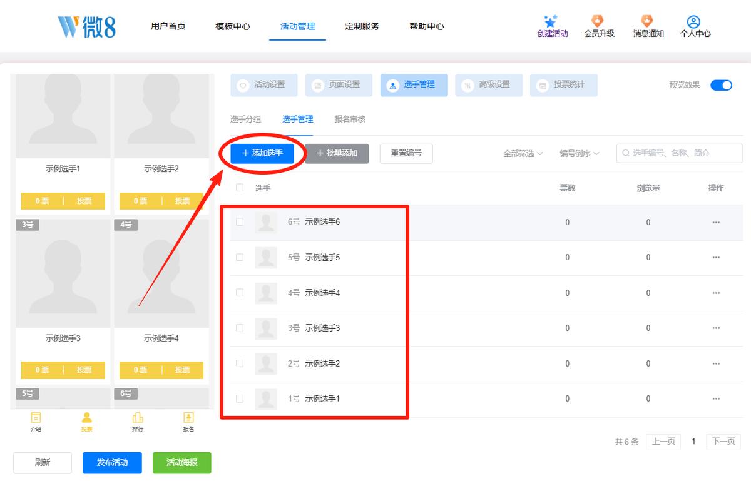This screenshot has height=486, width=751.
Task: Open more actions for 示例选手3 row
Action: pos(716,328)
